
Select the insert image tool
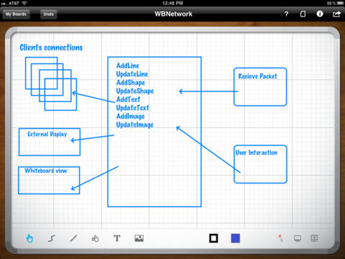click(x=139, y=238)
